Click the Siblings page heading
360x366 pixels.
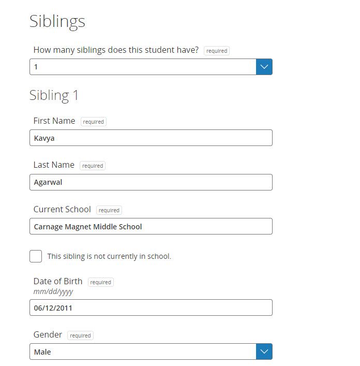tap(57, 21)
